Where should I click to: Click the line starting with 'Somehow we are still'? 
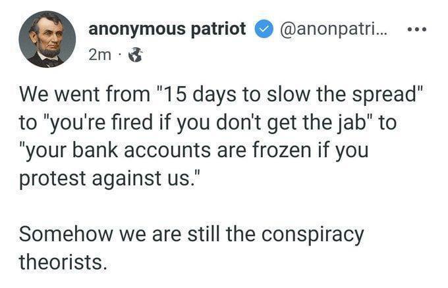click(x=192, y=234)
